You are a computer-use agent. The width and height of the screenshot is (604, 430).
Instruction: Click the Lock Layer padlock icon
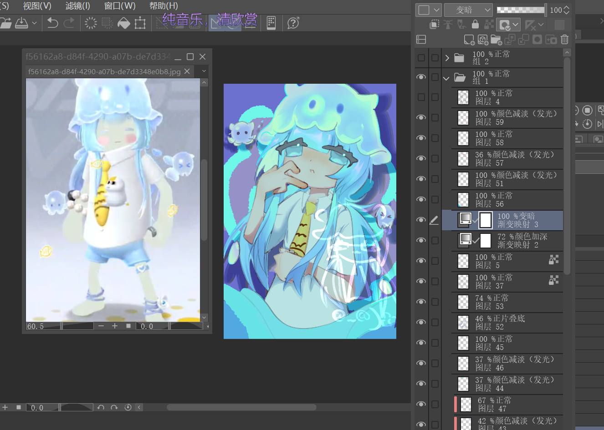475,24
